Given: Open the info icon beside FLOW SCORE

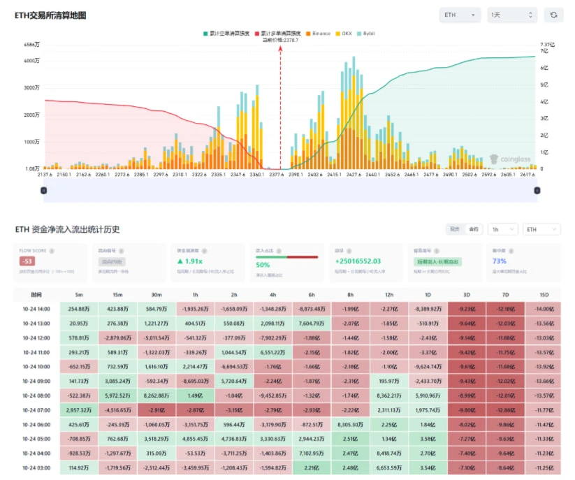Looking at the screenshot, I should [52, 251].
